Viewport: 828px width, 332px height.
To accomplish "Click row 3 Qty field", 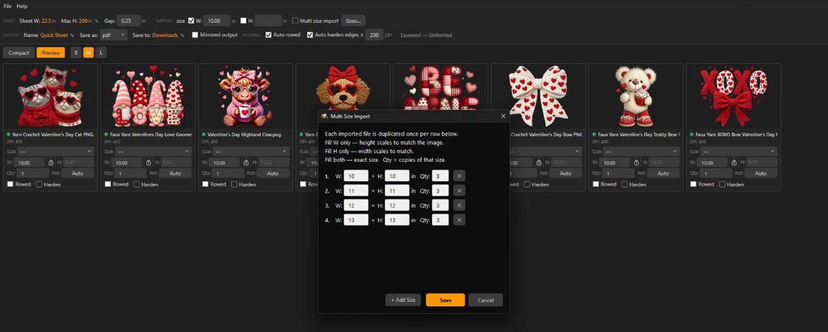I will [440, 205].
